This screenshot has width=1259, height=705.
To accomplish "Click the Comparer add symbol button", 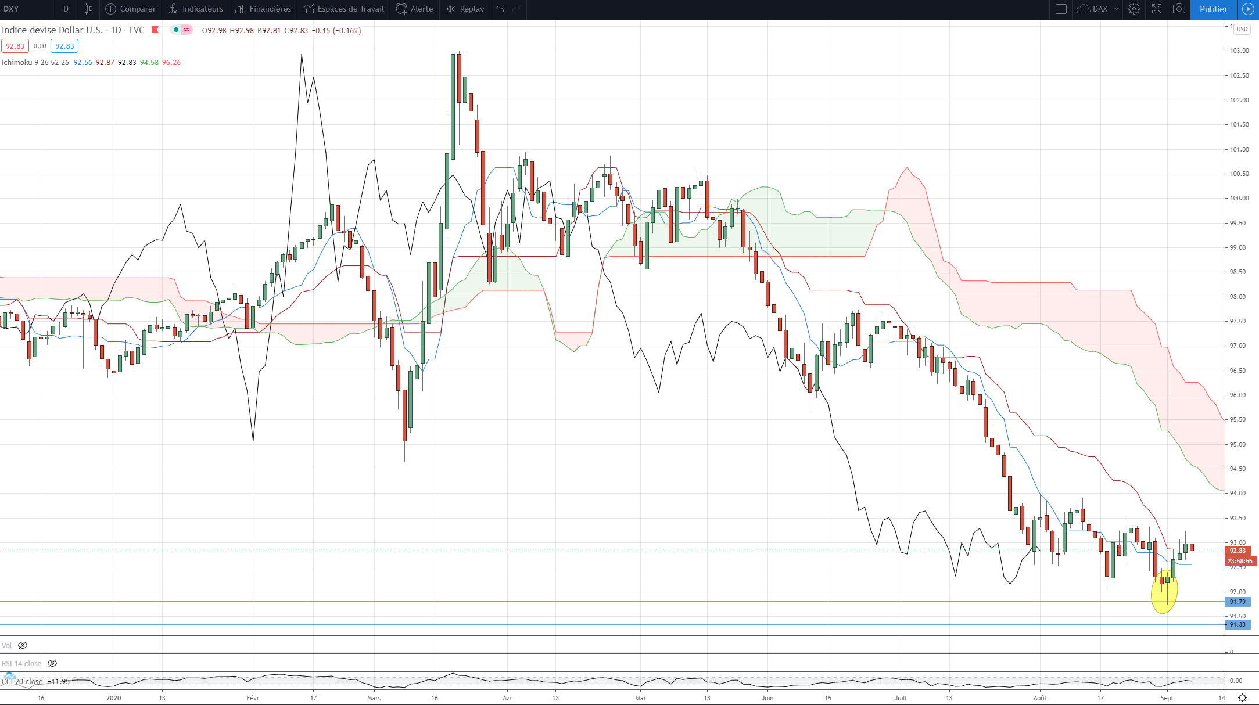I will pyautogui.click(x=130, y=9).
